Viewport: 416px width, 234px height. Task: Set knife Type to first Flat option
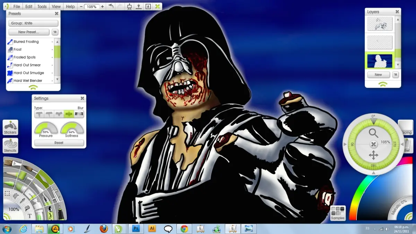[x=39, y=114]
